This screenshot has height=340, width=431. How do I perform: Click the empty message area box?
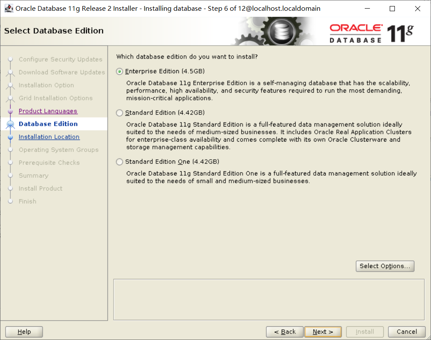pyautogui.click(x=269, y=300)
